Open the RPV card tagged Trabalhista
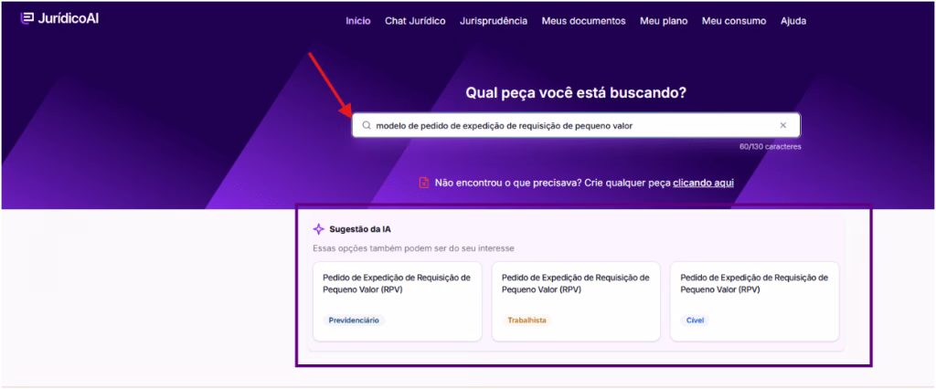Screen dimensions: 936x389 576,301
